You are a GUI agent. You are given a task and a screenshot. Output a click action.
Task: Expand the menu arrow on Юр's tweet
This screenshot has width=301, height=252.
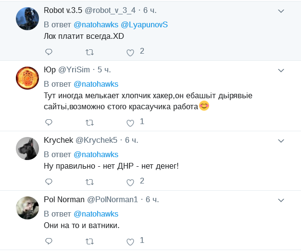click(x=282, y=70)
